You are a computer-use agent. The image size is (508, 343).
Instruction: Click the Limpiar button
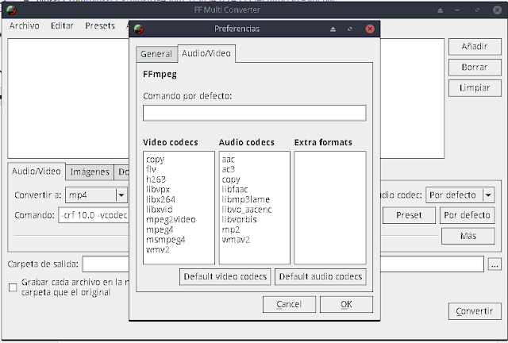tap(475, 88)
